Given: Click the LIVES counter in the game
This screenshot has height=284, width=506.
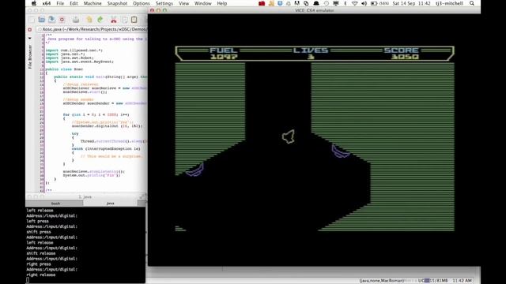Looking at the screenshot, I should (x=311, y=54).
